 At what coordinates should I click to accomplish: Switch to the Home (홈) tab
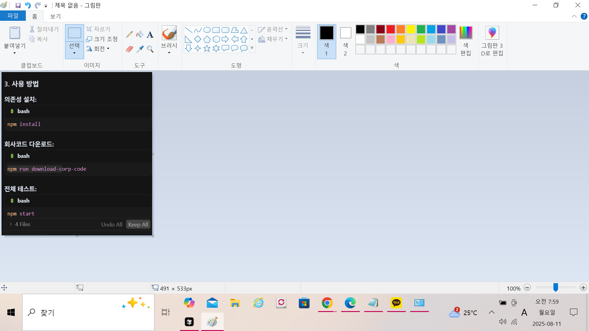pos(35,16)
